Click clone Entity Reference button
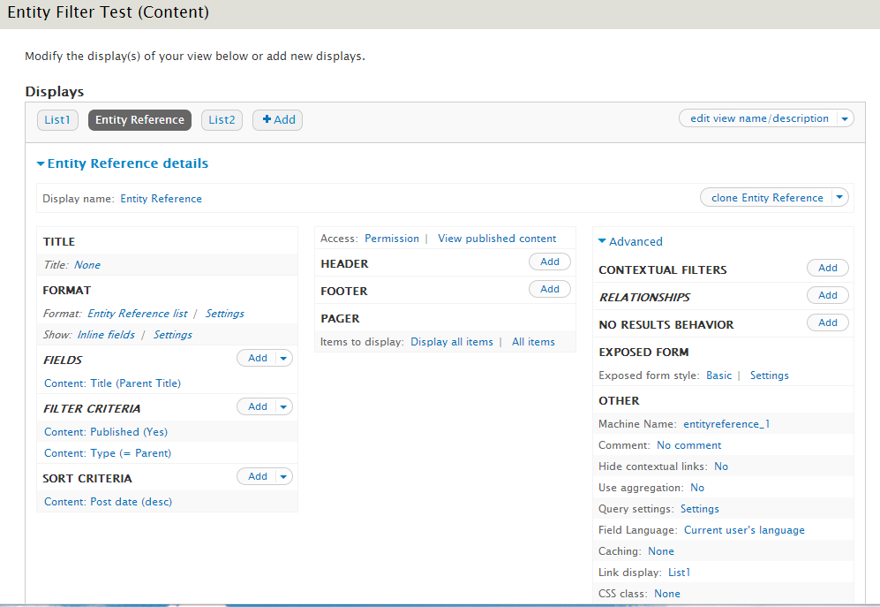Image resolution: width=880 pixels, height=607 pixels. tap(767, 197)
